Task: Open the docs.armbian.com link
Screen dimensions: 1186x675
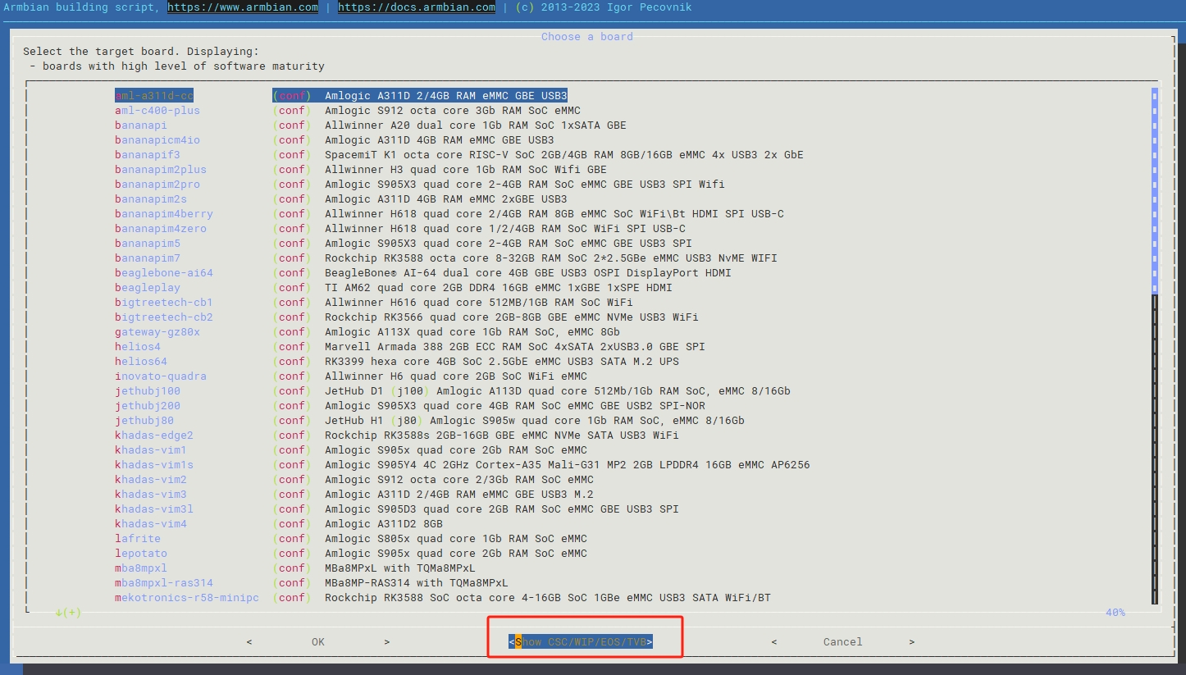Action: [x=416, y=7]
